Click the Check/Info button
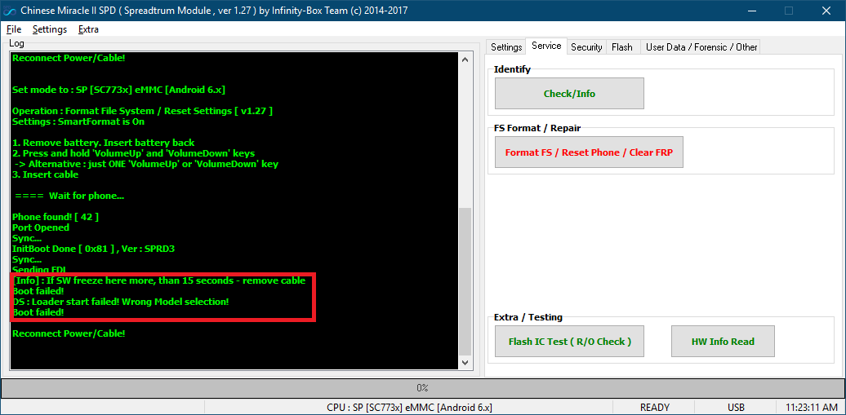 coord(569,94)
